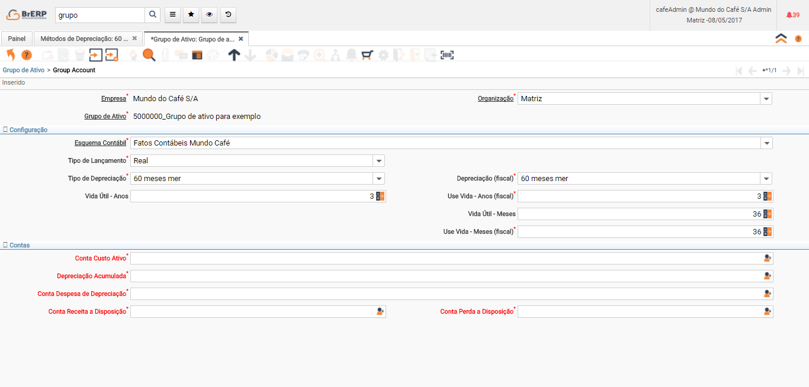
Task: Open the orange help icon in toolbar
Action: 27,55
